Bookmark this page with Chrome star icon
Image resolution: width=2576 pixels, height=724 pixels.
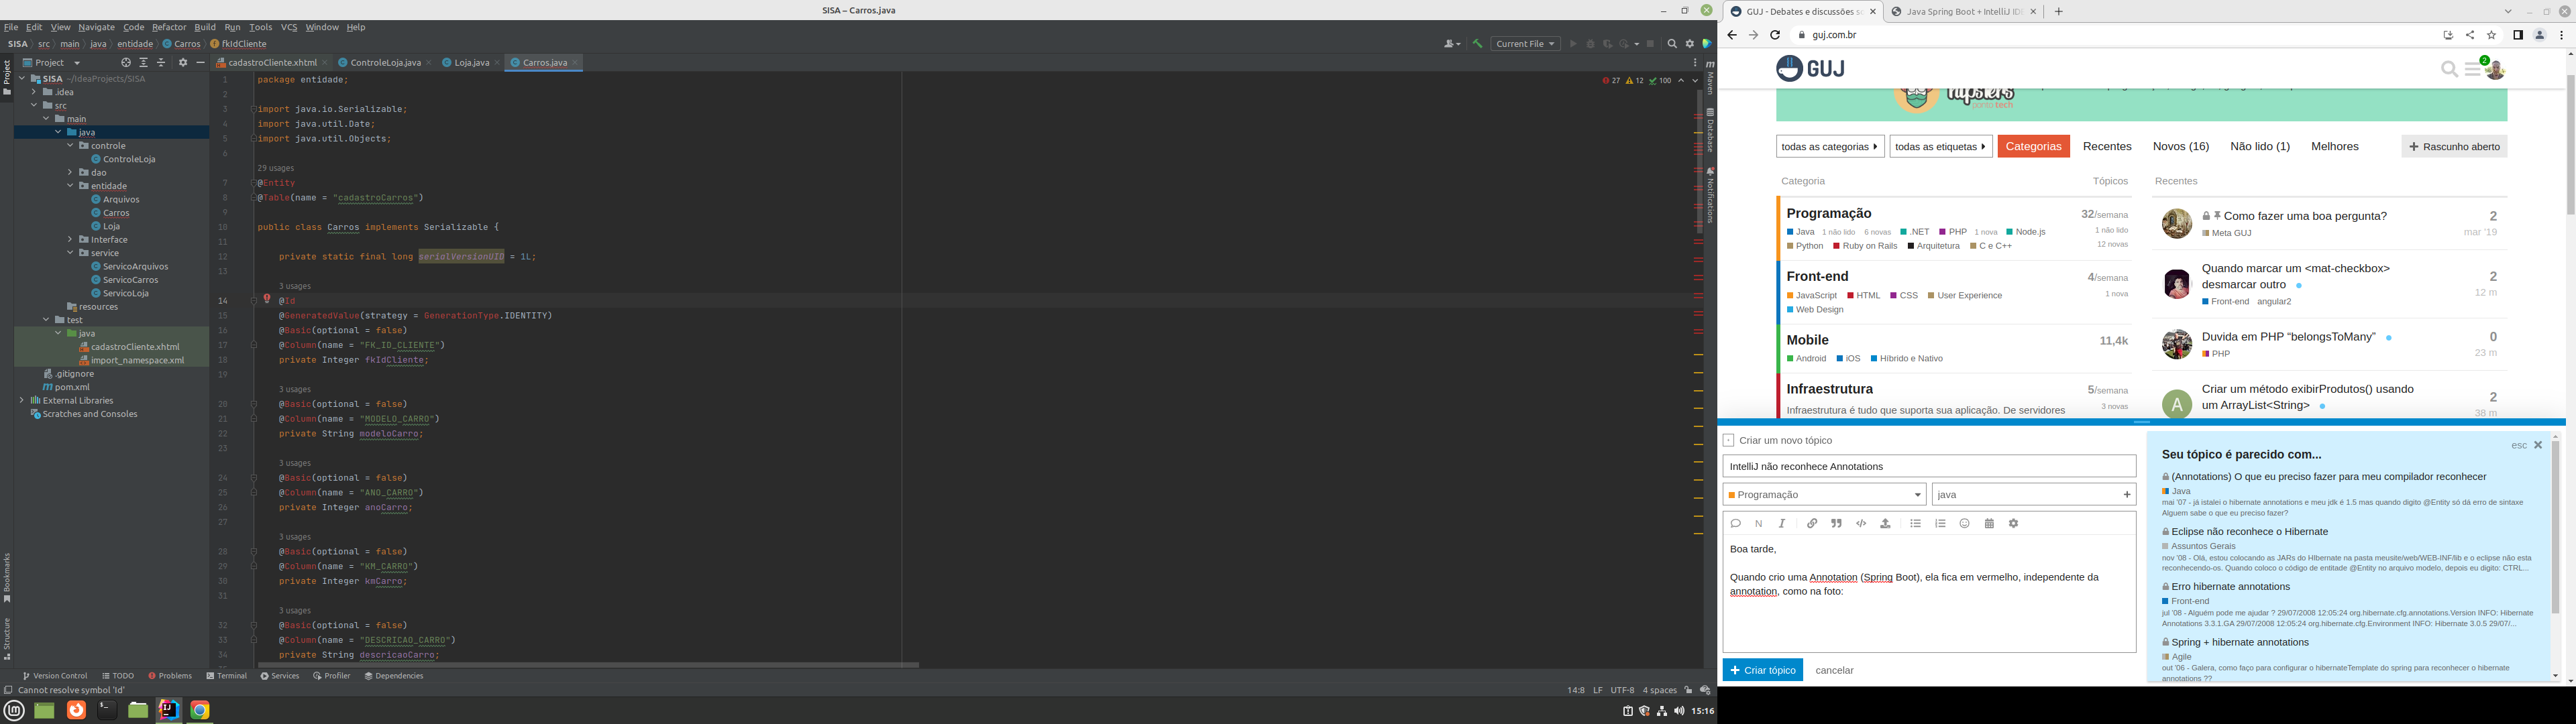click(2491, 35)
